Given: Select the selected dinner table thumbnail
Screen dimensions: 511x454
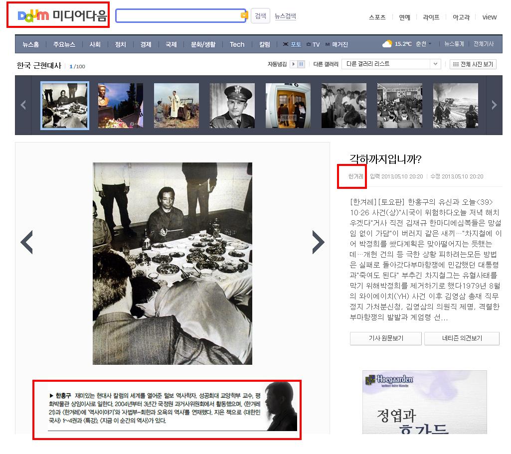Looking at the screenshot, I should pos(64,106).
